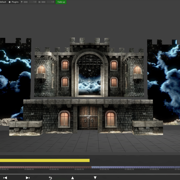The image size is (180, 180).
Task: Click the Fade up button
Action: 61,2
